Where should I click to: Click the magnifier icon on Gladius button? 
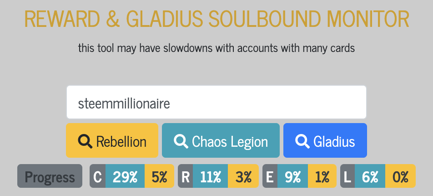pos(302,141)
